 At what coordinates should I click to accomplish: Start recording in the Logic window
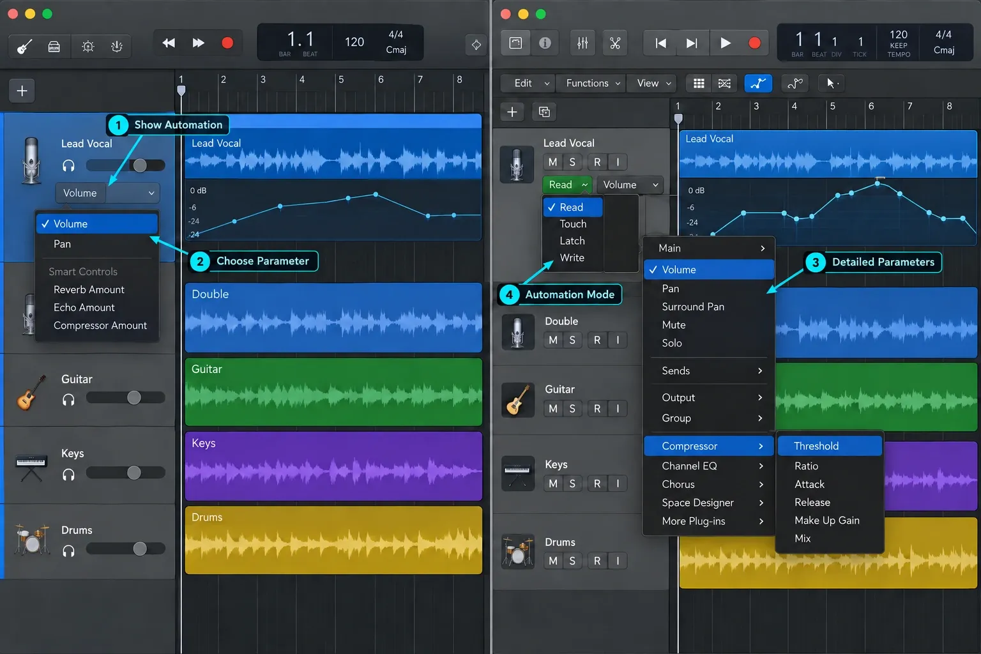click(754, 43)
